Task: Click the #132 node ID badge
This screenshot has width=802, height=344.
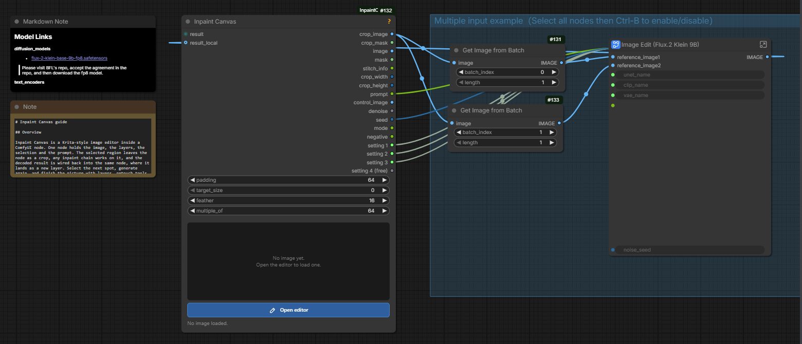Action: point(386,10)
